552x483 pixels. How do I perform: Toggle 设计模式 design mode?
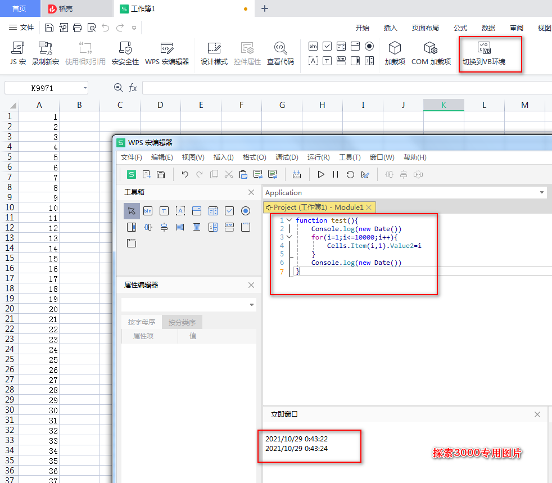coord(214,53)
